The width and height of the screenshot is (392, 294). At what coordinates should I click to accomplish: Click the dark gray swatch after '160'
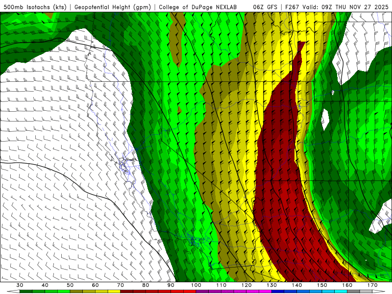click(x=353, y=291)
